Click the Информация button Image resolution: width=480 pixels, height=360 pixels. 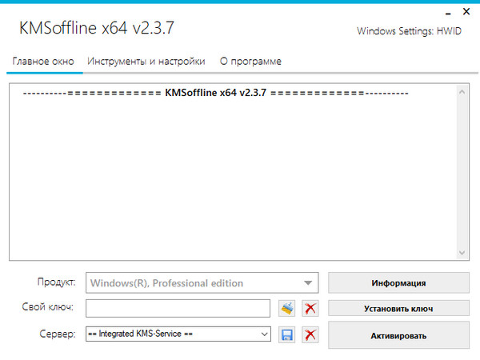[398, 283]
